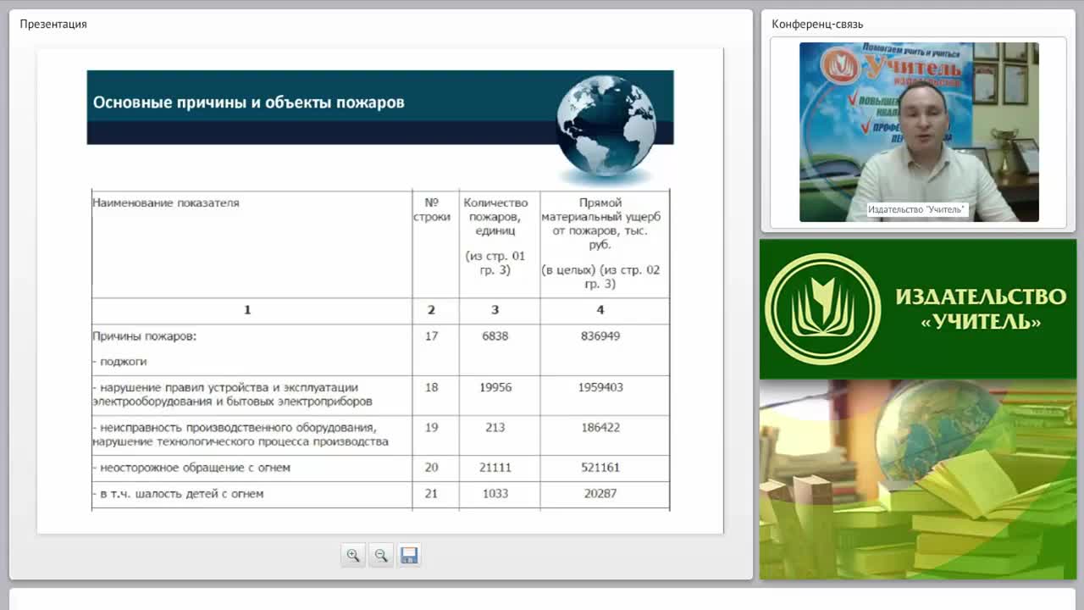Select the '- поджоги' row label

pos(119,362)
